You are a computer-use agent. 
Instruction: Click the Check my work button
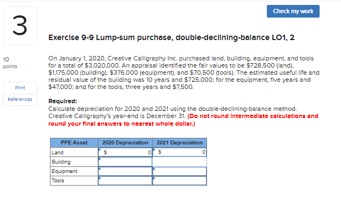(293, 12)
